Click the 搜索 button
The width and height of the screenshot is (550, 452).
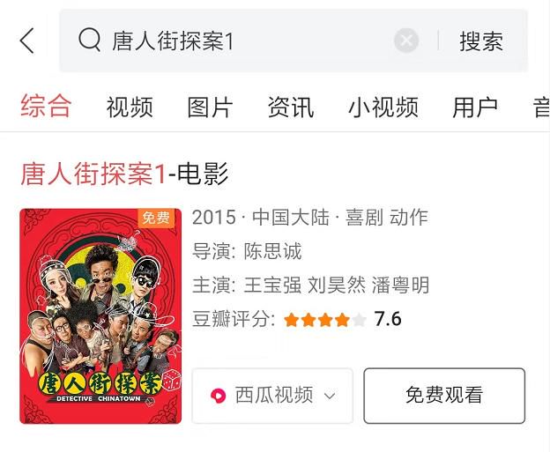point(481,41)
